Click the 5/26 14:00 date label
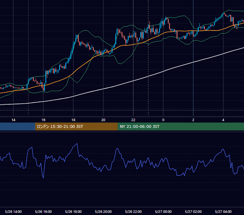Screen dimensions: 244x215 click(13, 211)
